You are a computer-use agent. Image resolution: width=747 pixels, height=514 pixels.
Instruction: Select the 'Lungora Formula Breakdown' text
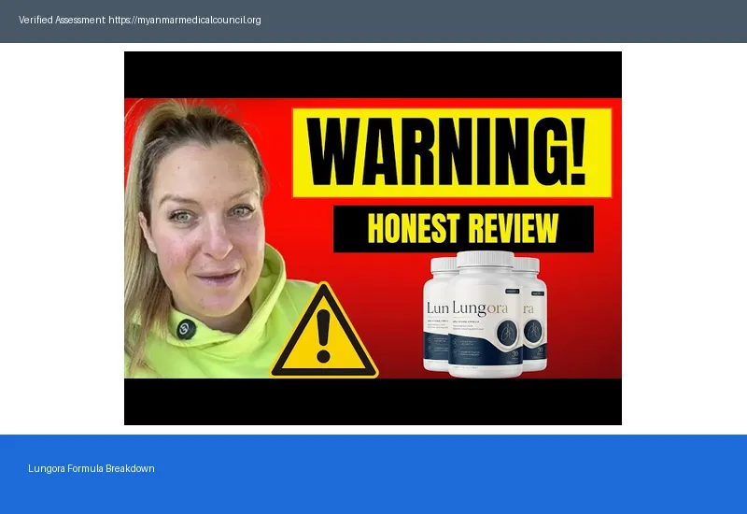[x=91, y=468]
